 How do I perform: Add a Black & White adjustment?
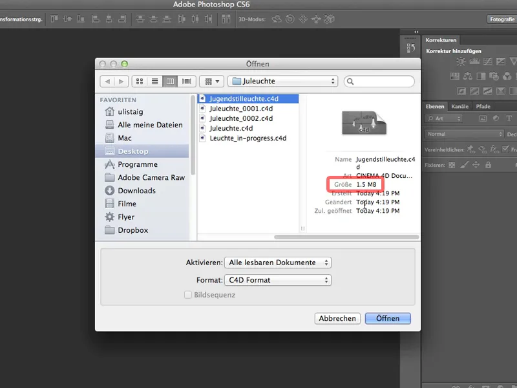481,76
